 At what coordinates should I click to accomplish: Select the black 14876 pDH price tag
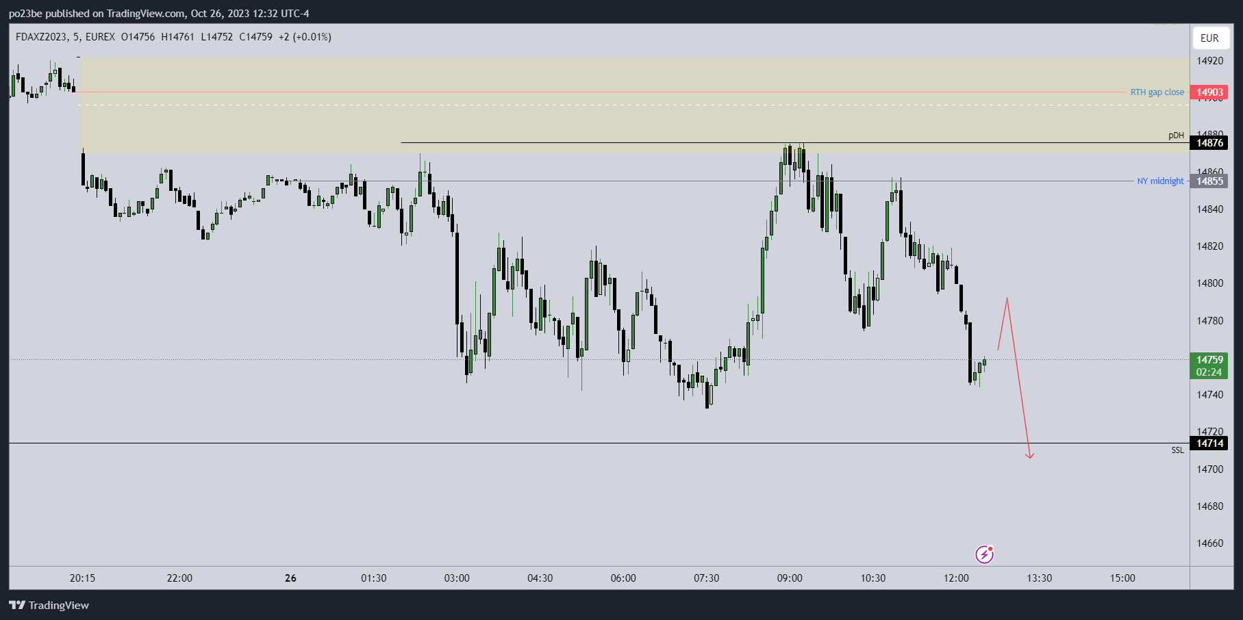click(x=1209, y=143)
